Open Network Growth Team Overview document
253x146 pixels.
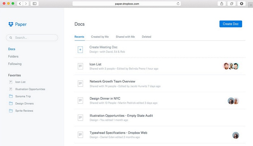click(112, 82)
